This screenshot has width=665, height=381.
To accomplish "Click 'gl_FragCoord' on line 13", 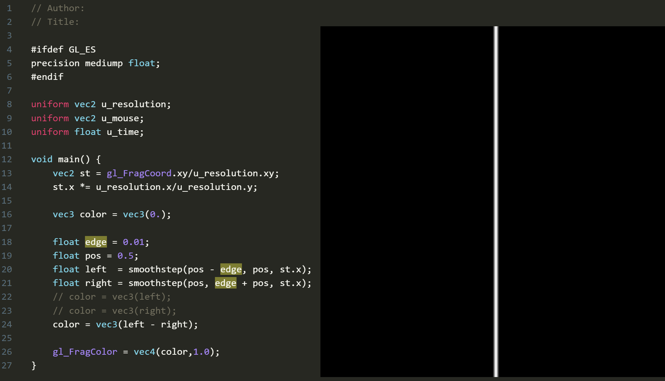I will (139, 173).
